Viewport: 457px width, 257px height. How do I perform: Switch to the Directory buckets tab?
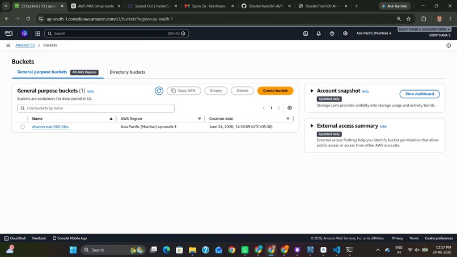(x=128, y=72)
